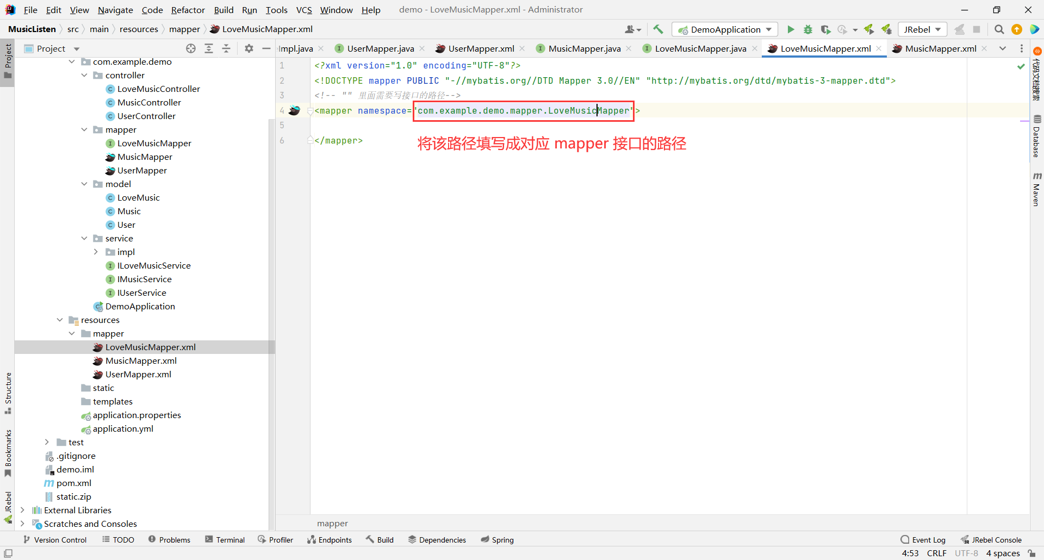Stop the running process square icon
Screen dimensions: 1044x560
click(x=976, y=29)
